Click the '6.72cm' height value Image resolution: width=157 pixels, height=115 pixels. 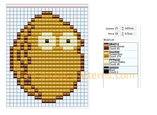pos(128,34)
